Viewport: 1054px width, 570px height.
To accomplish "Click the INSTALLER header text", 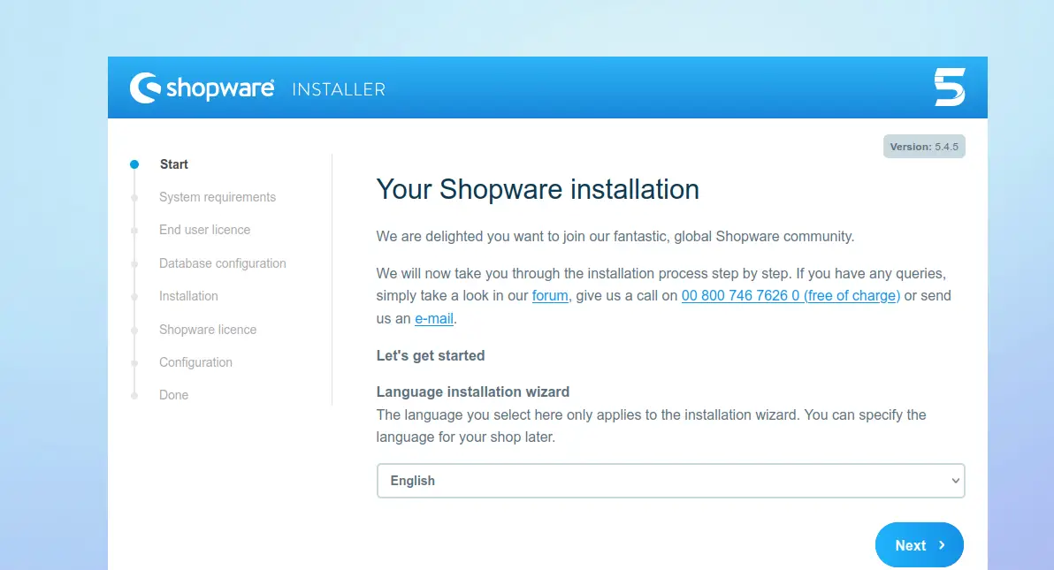I will 339,89.
